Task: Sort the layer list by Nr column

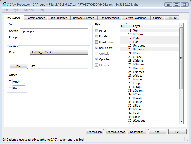Action: click(x=126, y=26)
